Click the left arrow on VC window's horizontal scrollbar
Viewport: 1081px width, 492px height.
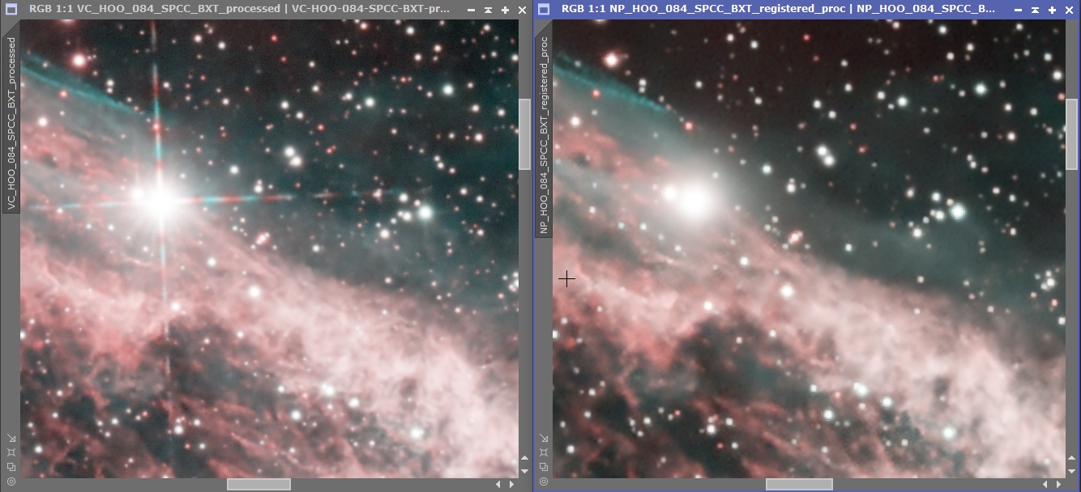point(498,484)
